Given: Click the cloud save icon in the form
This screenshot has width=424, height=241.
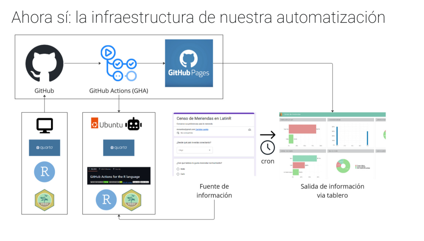Looking at the screenshot, I should (x=249, y=130).
